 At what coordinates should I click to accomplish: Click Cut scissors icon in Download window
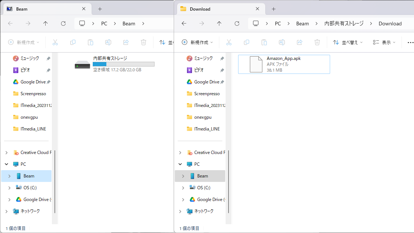pyautogui.click(x=229, y=42)
